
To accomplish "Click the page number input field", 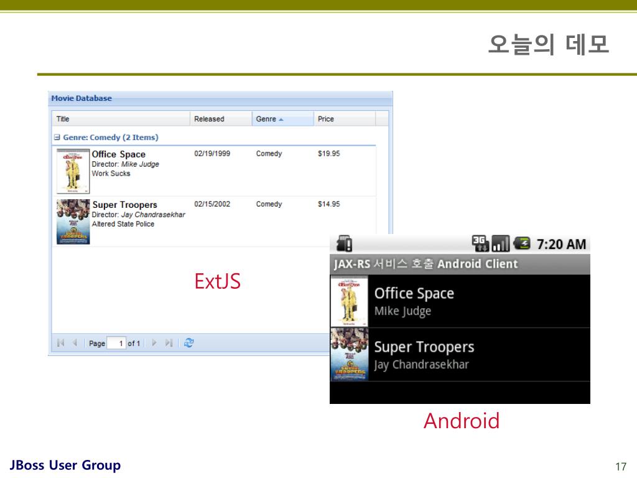I will click(x=116, y=343).
